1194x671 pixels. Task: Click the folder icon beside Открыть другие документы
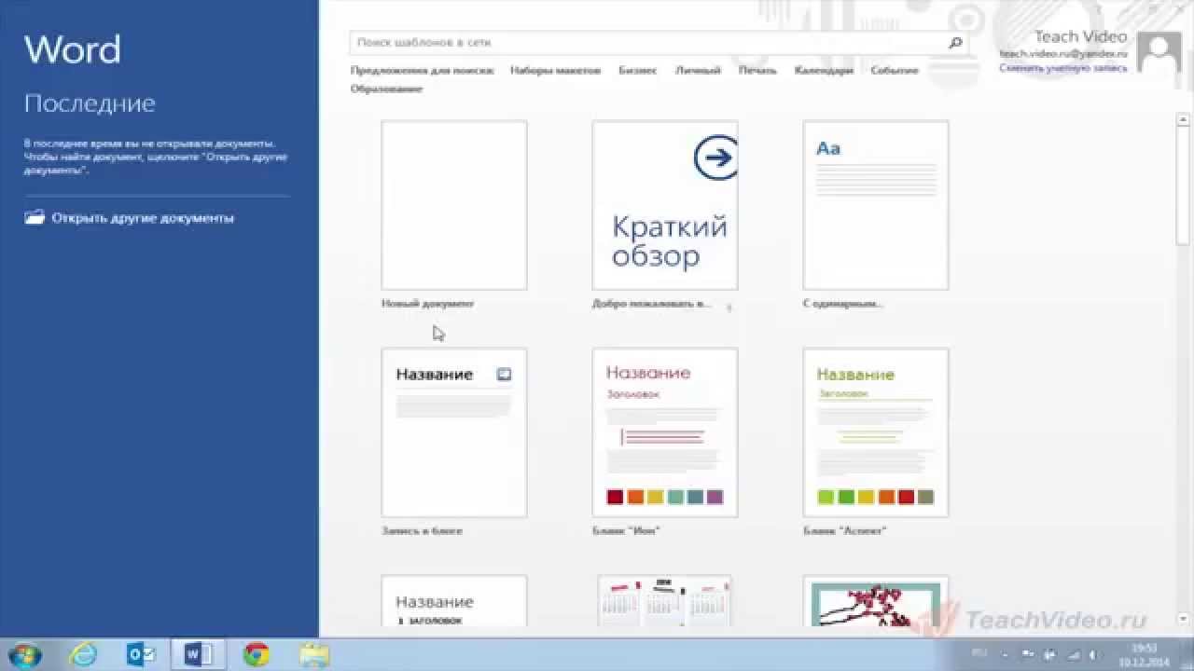point(35,218)
